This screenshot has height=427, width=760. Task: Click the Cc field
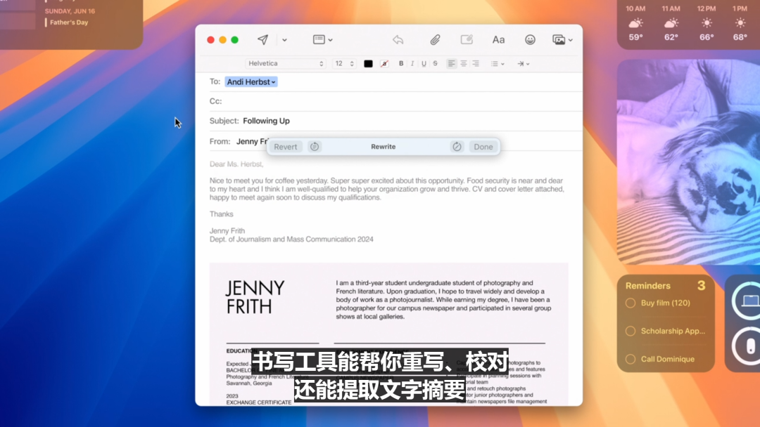pos(395,101)
